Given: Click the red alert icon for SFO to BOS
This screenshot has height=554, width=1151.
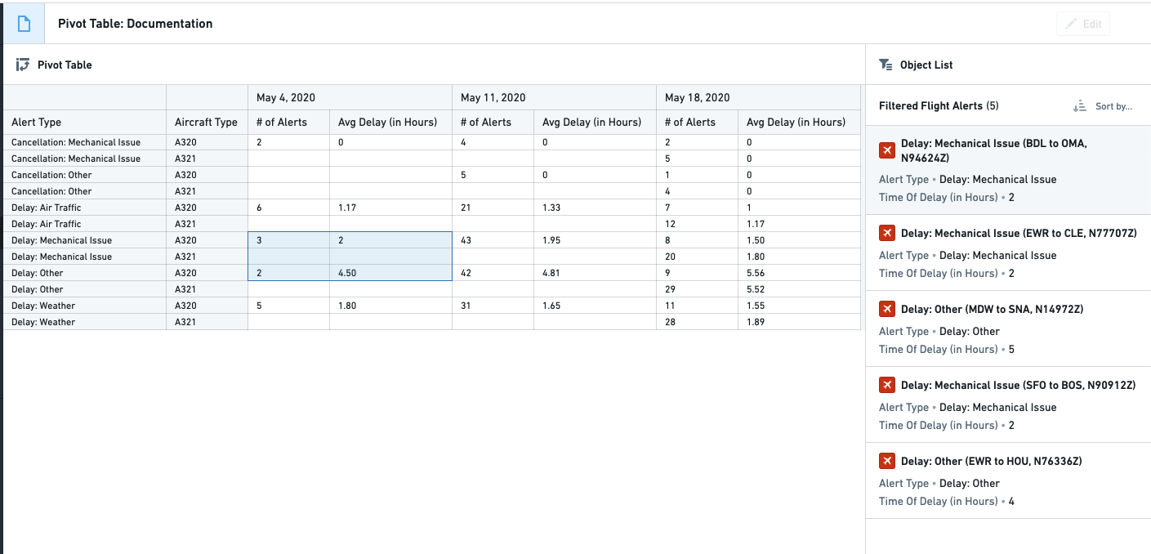Looking at the screenshot, I should pyautogui.click(x=887, y=385).
